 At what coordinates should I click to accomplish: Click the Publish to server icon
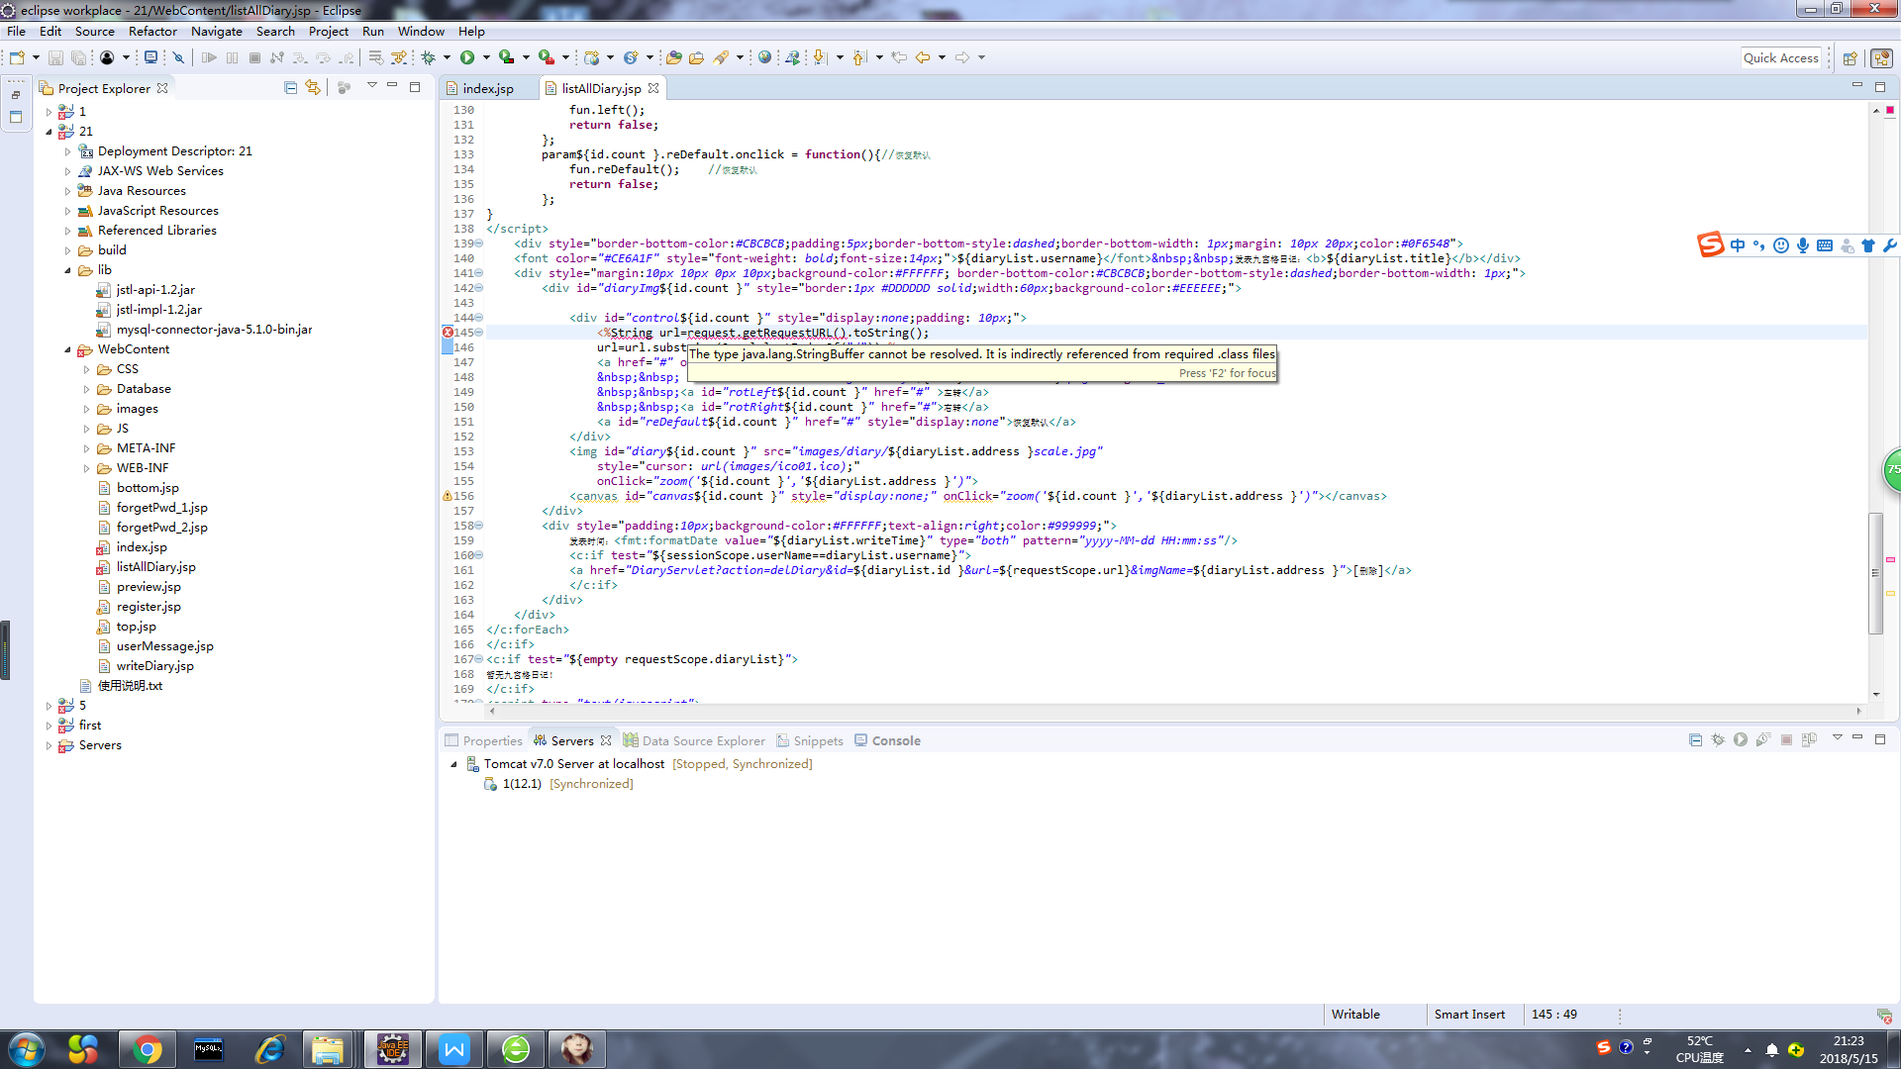[x=1809, y=739]
